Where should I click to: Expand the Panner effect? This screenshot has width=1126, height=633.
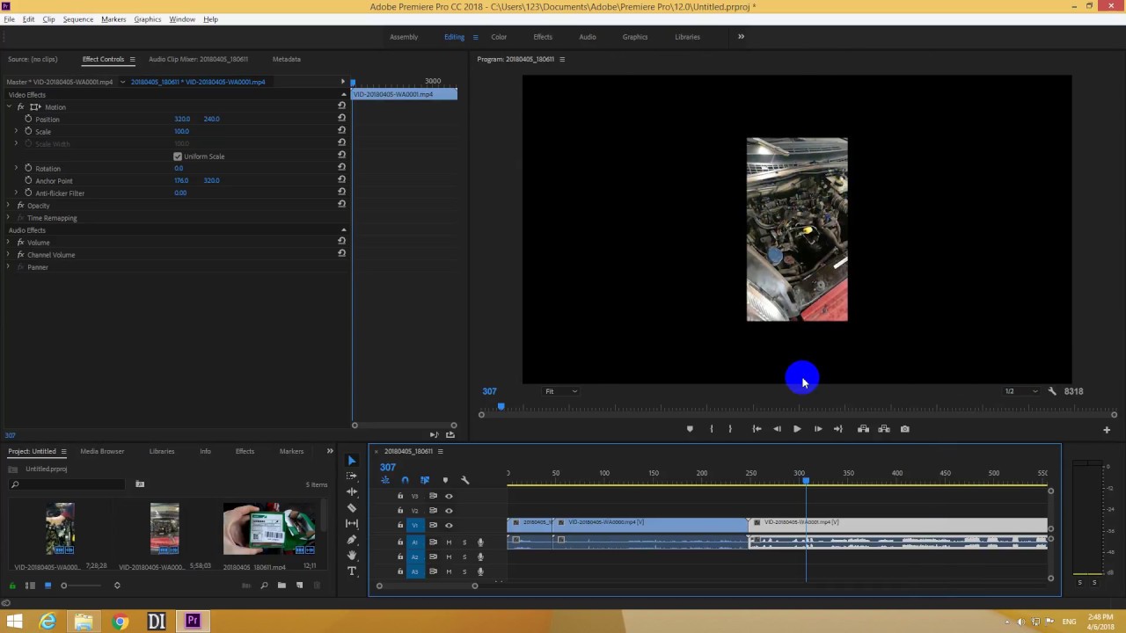(x=9, y=267)
